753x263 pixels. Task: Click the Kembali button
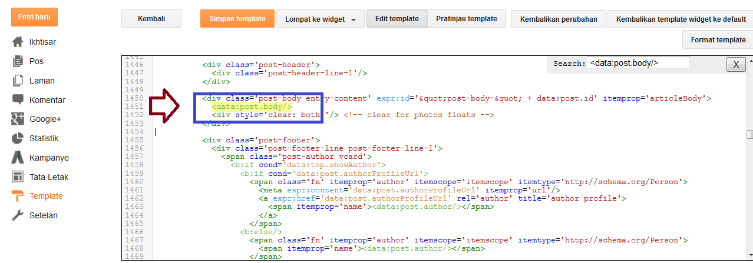point(151,19)
